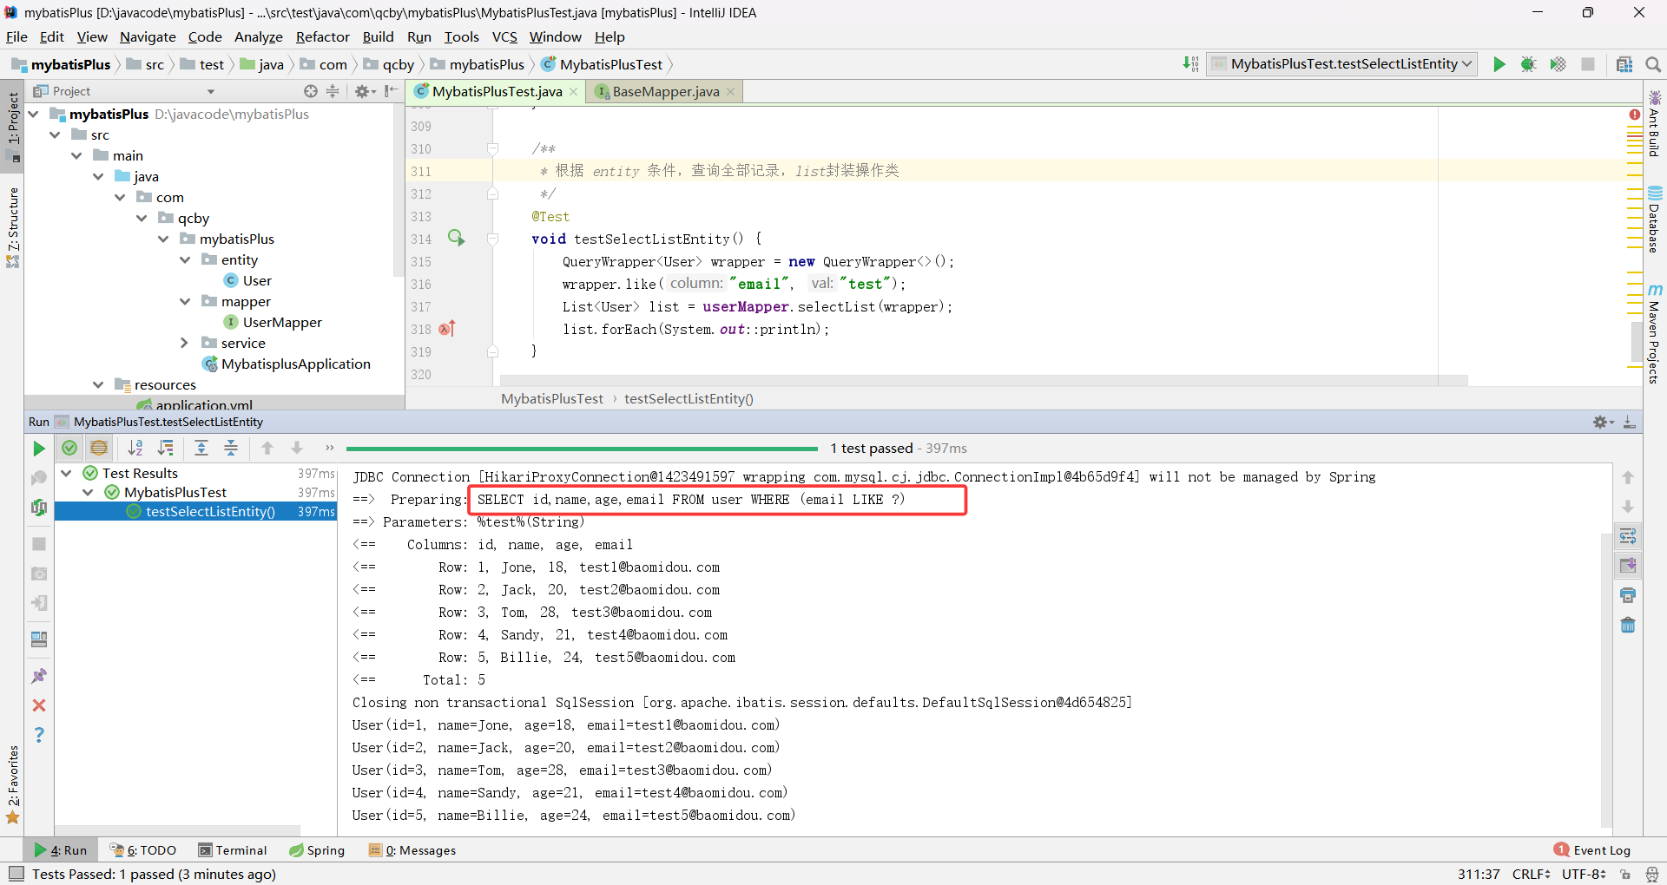This screenshot has width=1667, height=885.
Task: Print the console output icon
Action: 1628,595
